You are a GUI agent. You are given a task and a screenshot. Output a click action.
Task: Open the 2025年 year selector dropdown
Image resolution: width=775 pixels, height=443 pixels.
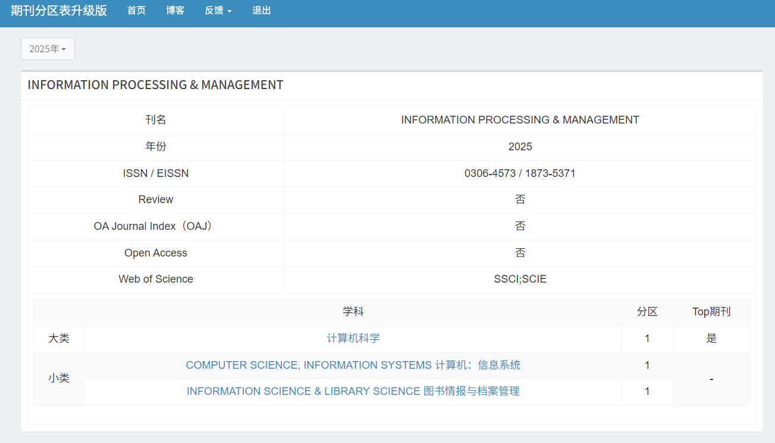coord(48,49)
